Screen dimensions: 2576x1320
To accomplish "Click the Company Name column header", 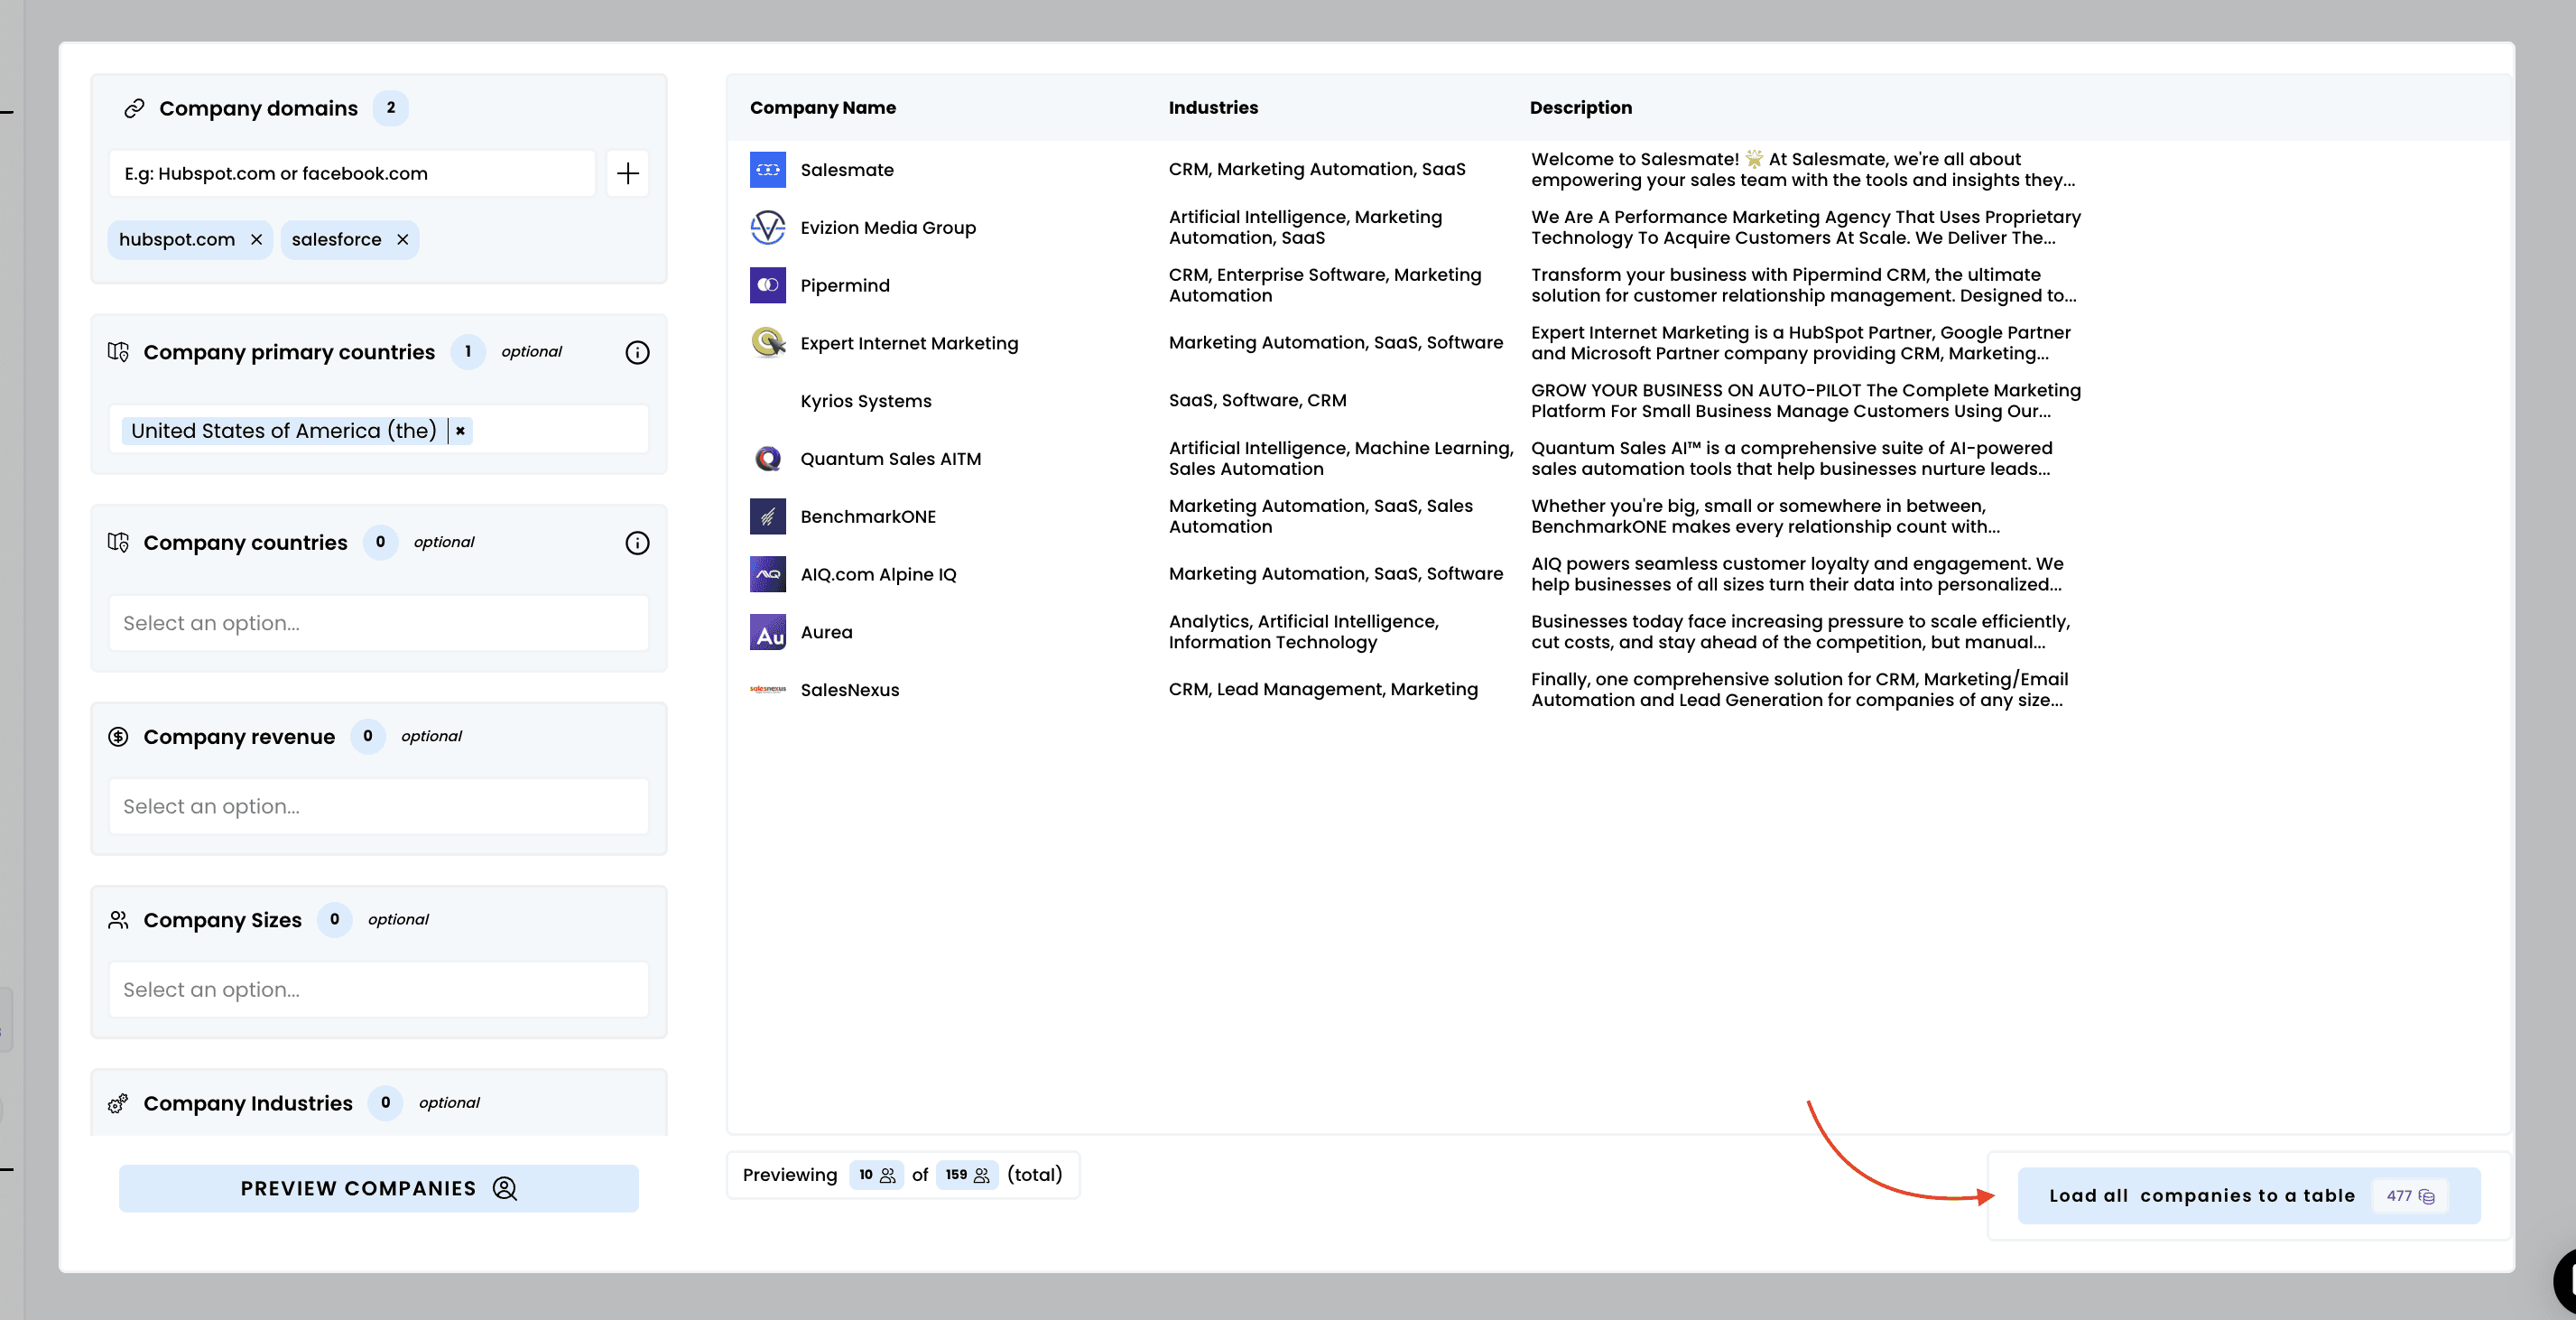I will click(822, 107).
